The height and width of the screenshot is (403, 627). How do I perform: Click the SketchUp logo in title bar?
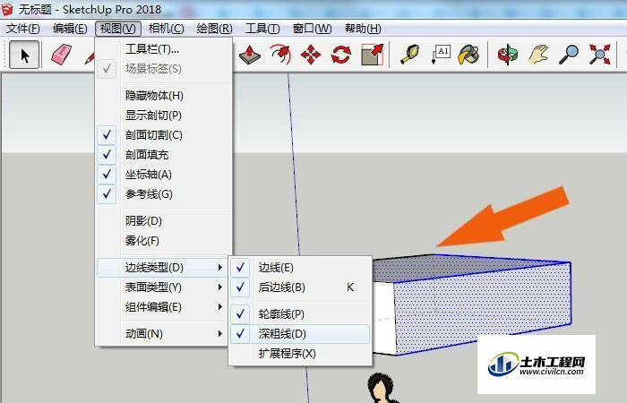(7, 9)
